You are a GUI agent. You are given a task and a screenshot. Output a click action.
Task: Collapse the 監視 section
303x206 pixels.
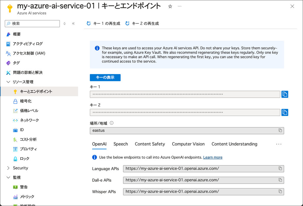[8, 177]
